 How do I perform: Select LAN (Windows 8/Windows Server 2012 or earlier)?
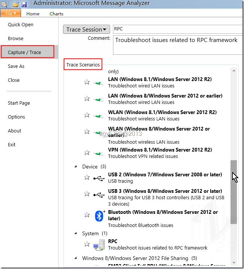coord(165,96)
